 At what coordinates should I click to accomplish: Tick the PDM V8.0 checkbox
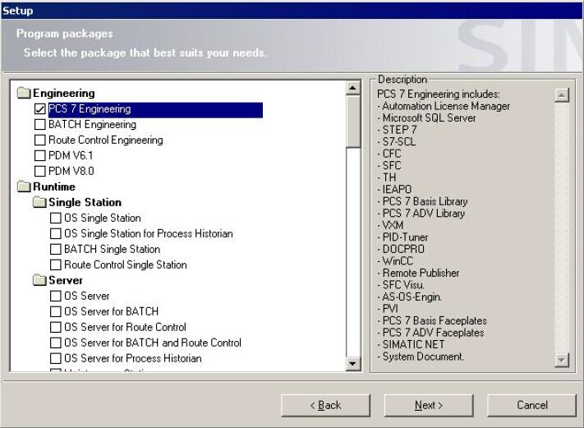coord(40,171)
